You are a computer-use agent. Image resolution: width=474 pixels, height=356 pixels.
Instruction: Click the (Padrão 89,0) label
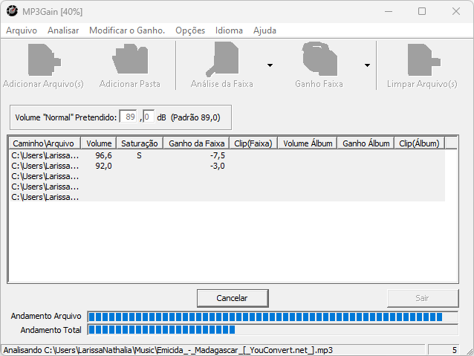click(195, 117)
